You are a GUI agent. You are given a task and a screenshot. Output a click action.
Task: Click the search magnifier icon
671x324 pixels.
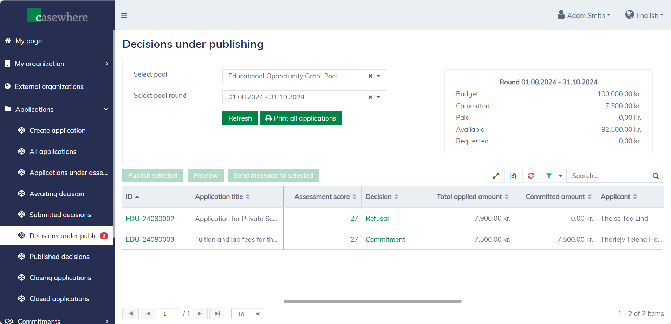pos(656,176)
